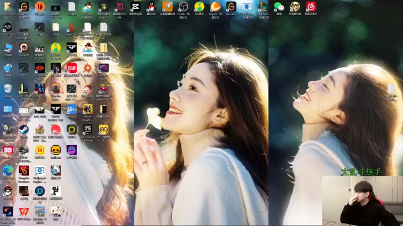This screenshot has width=403, height=226.
Task: Open YY yellow raccoon shortcut
Action: pyautogui.click(x=103, y=130)
